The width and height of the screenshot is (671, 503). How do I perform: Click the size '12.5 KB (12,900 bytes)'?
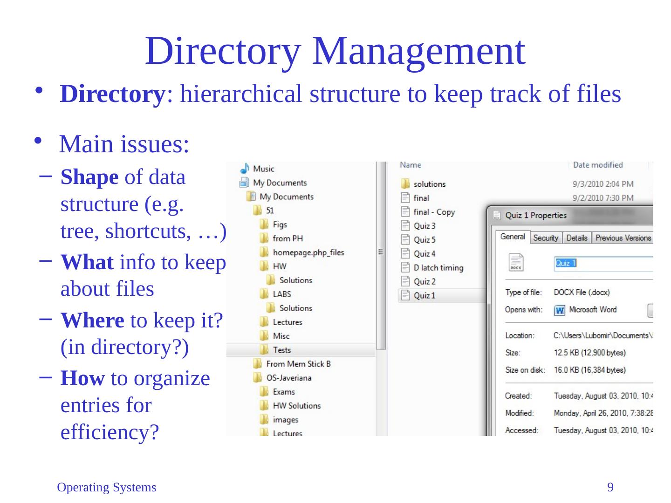click(589, 353)
